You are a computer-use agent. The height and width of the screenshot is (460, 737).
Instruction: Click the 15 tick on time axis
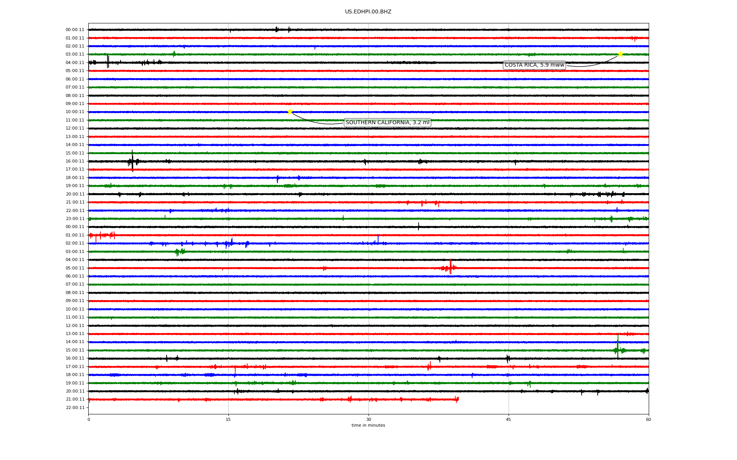coord(228,419)
